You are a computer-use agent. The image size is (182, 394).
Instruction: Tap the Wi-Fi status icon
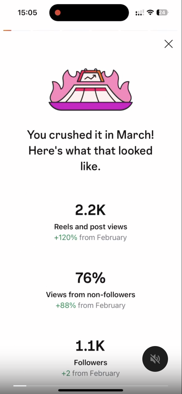pyautogui.click(x=150, y=13)
